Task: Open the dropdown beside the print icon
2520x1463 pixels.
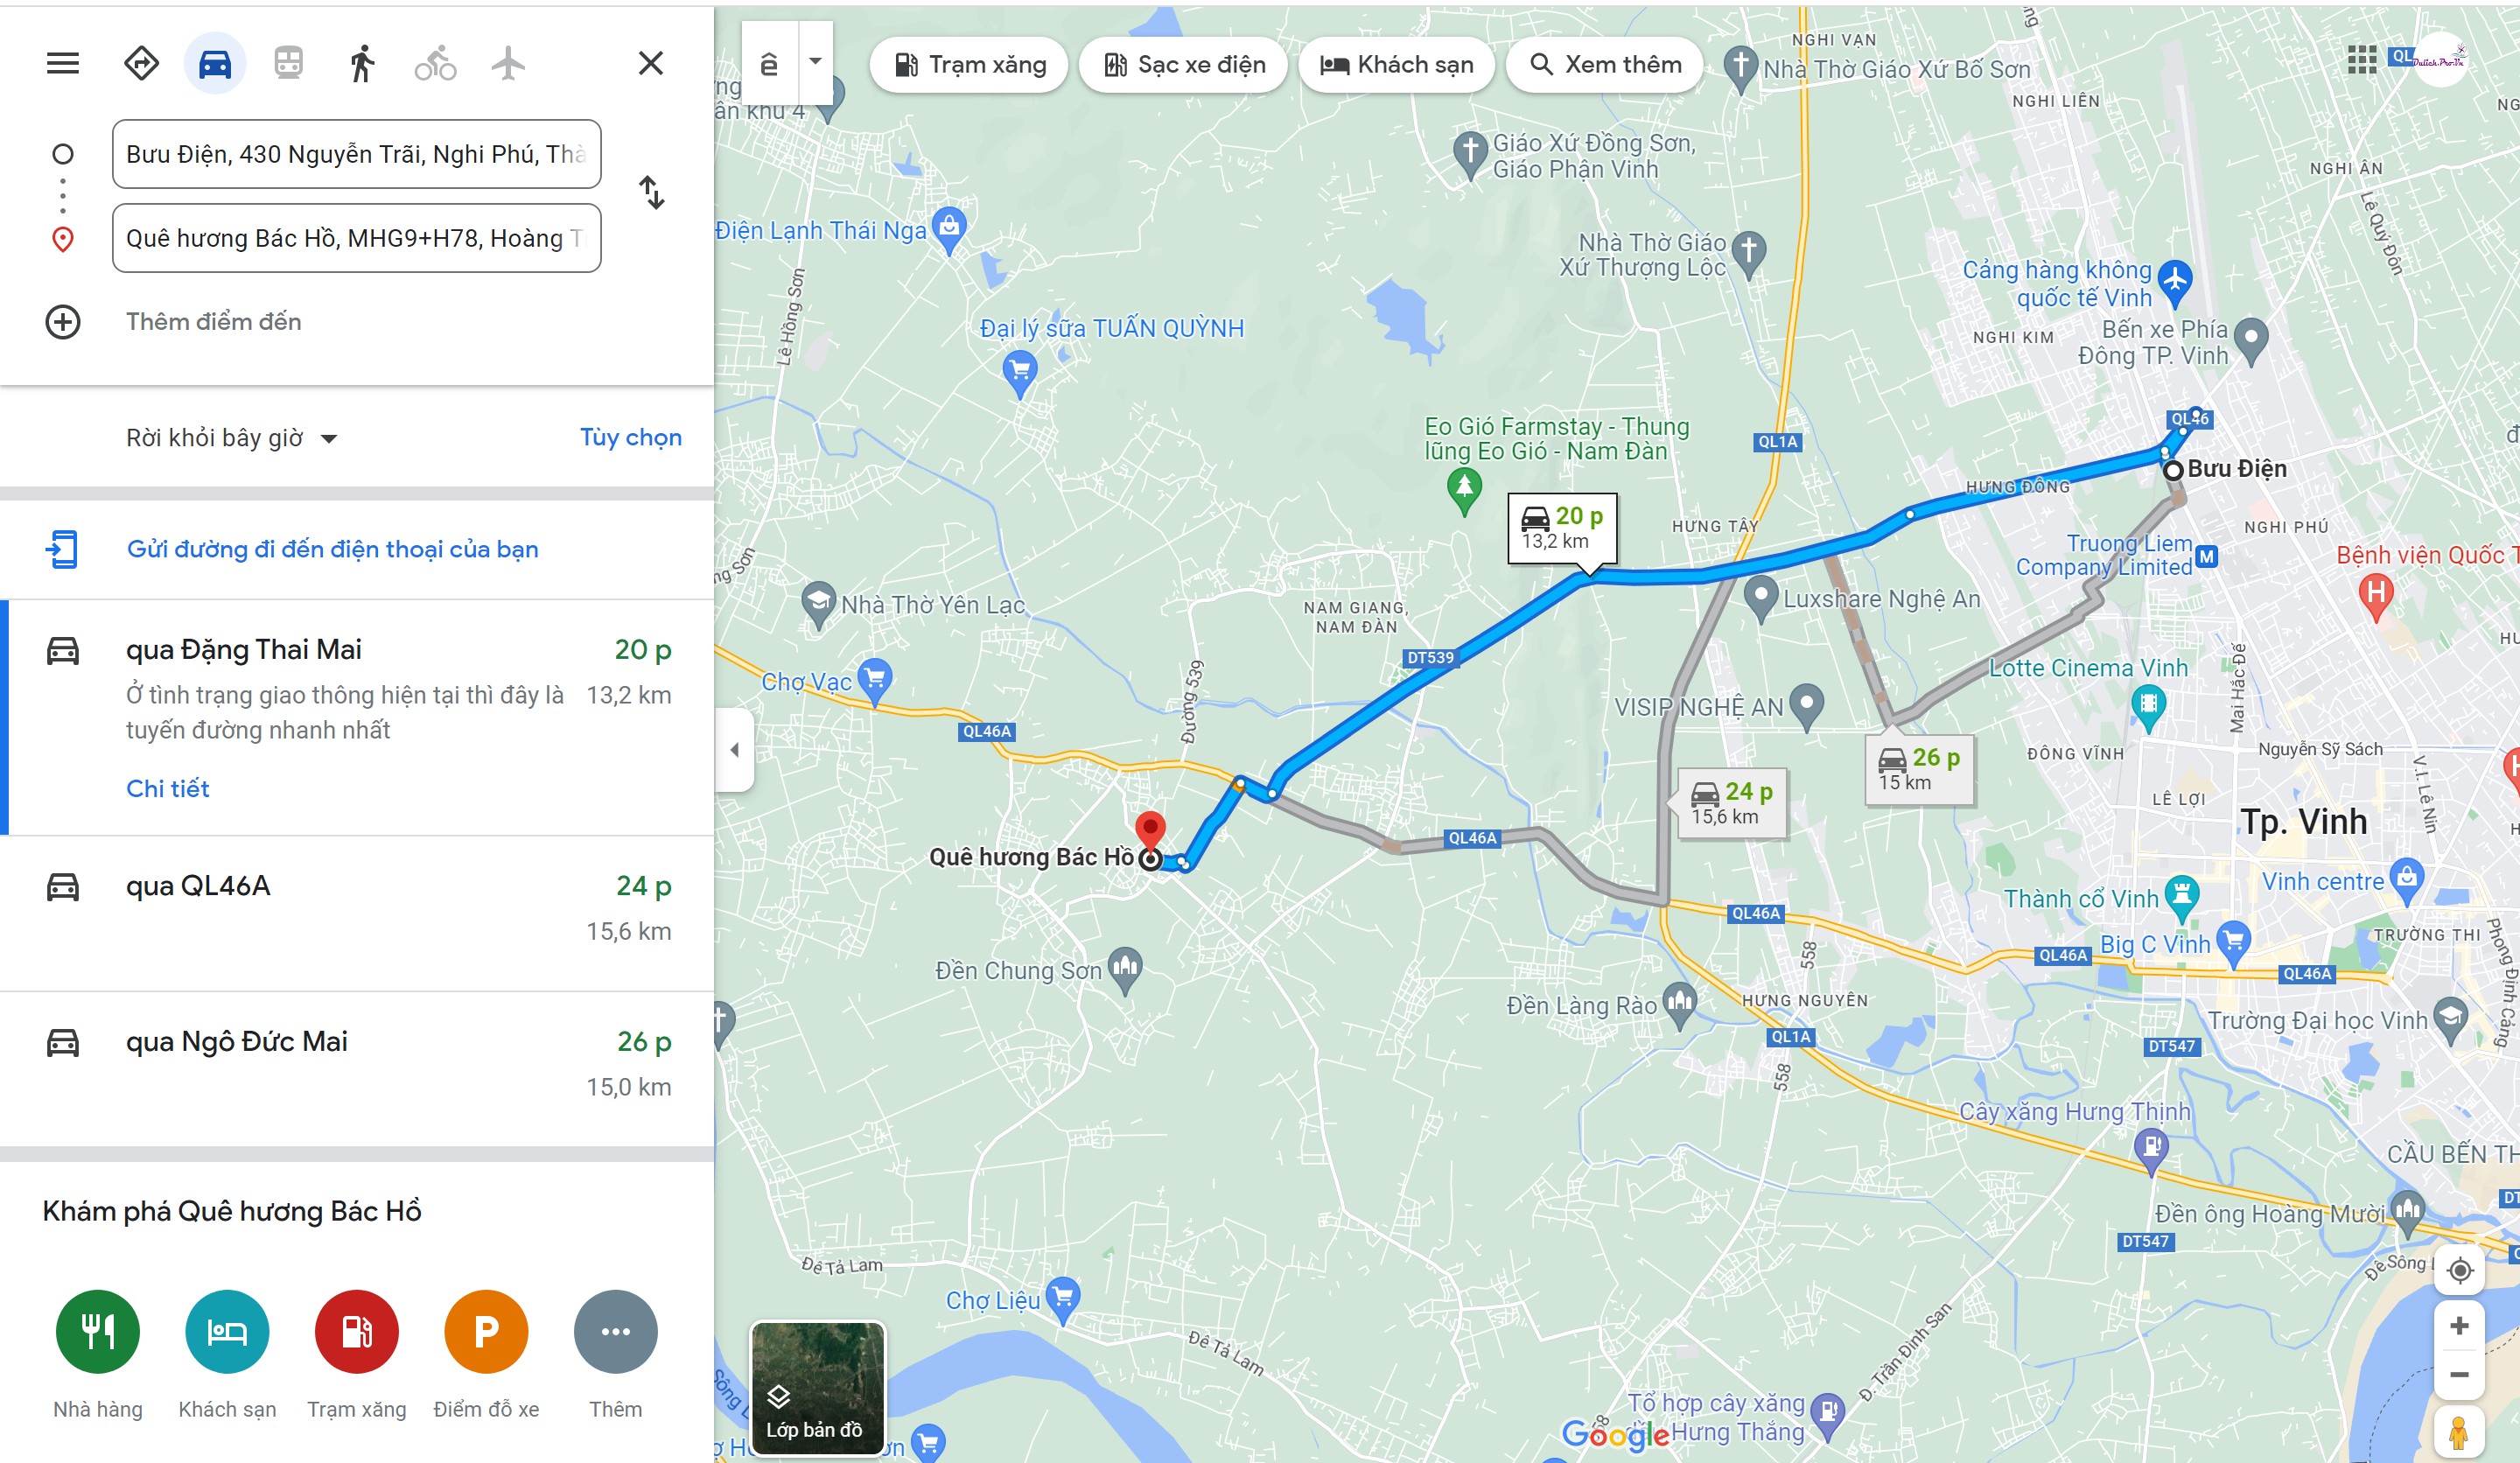Action: click(x=816, y=61)
